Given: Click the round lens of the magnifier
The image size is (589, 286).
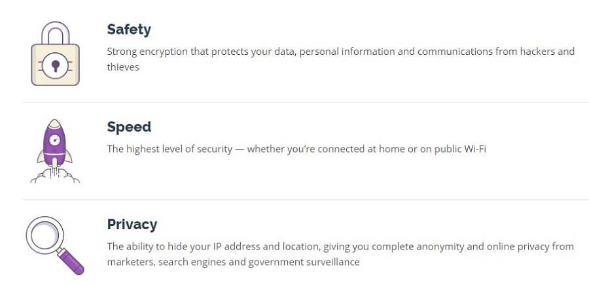Looking at the screenshot, I should (45, 235).
